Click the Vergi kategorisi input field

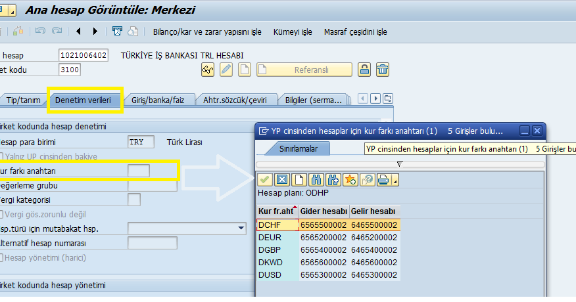click(x=134, y=200)
